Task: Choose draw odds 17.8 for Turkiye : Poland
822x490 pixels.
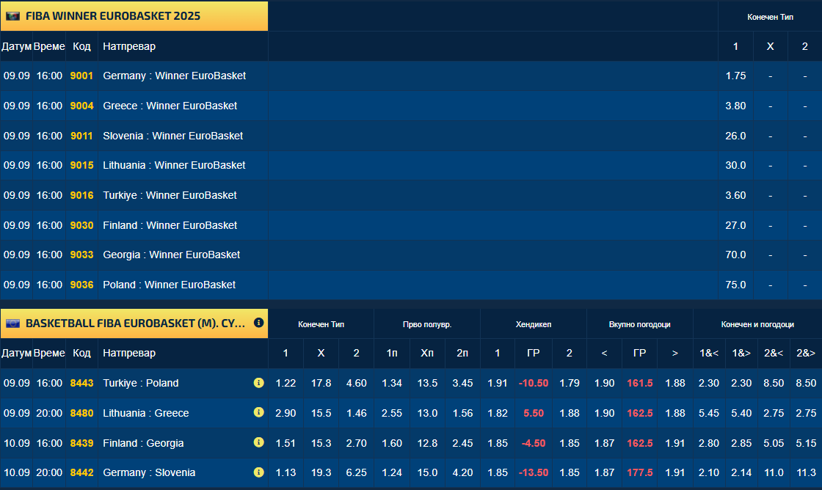Action: [321, 383]
